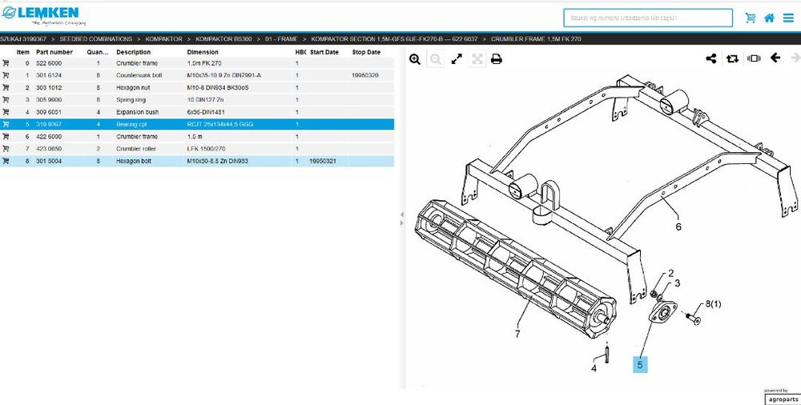This screenshot has width=801, height=405.
Task: Add Expansion bush 309 6051 to cart
Action: (x=6, y=112)
